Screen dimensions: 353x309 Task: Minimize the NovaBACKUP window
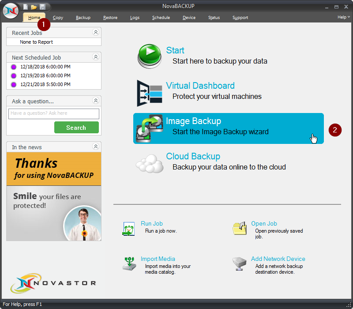point(327,7)
